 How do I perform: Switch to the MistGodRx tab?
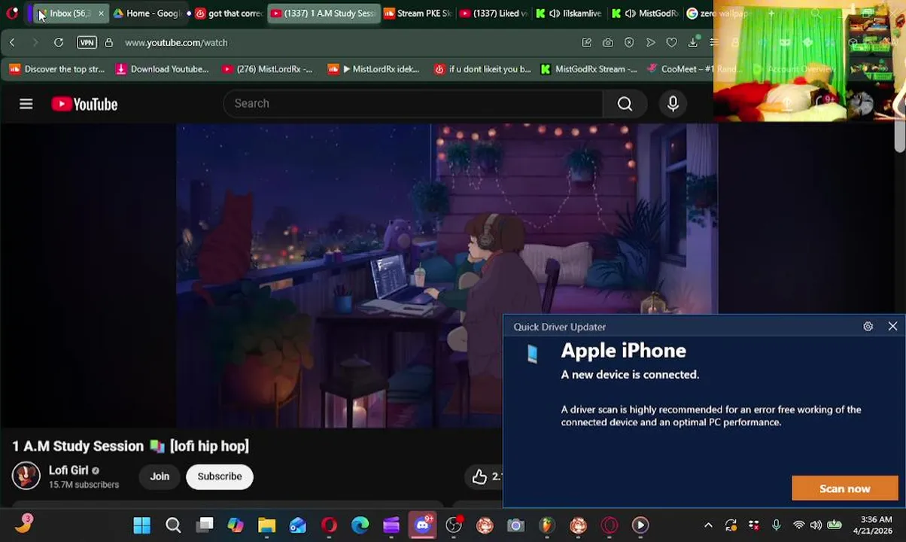645,14
